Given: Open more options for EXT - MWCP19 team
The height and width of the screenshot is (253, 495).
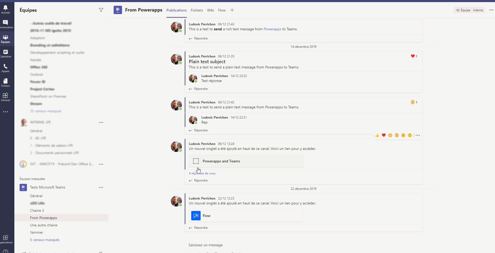Looking at the screenshot, I should 101,164.
